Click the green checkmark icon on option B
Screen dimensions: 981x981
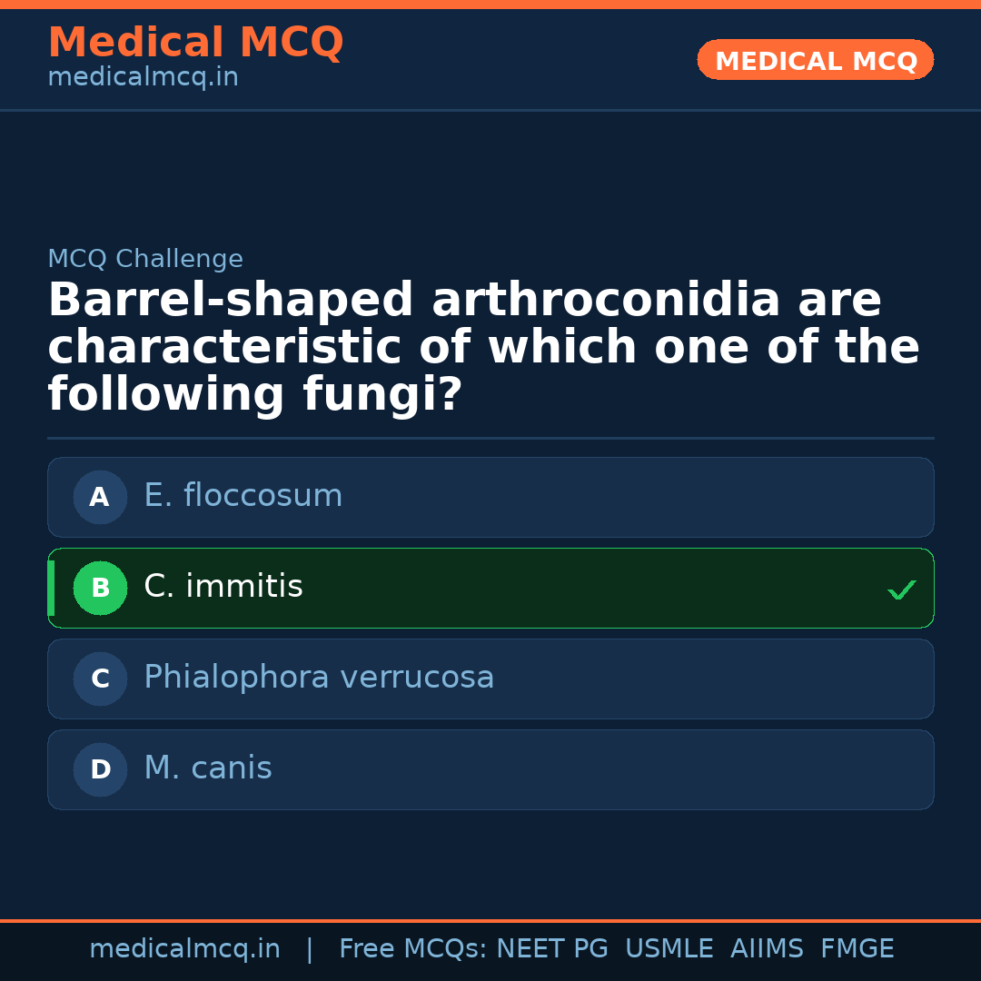901,589
